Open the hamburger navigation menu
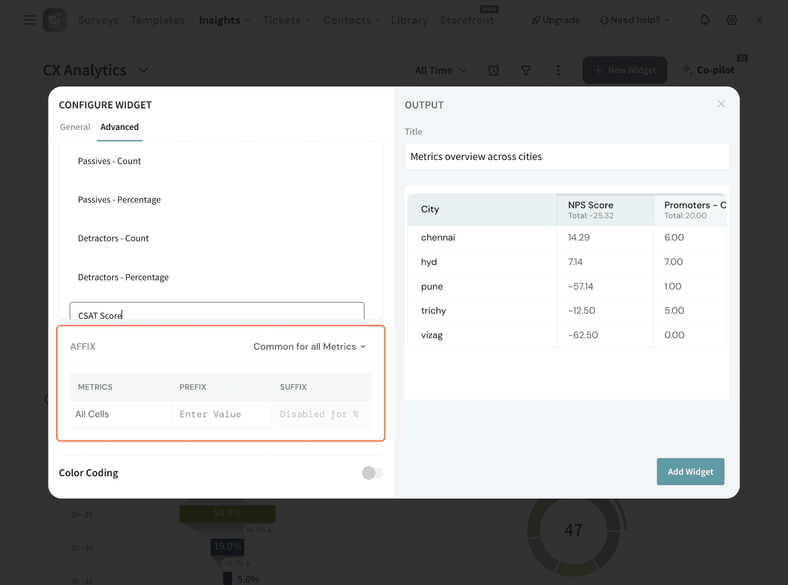This screenshot has width=788, height=585. [x=30, y=20]
